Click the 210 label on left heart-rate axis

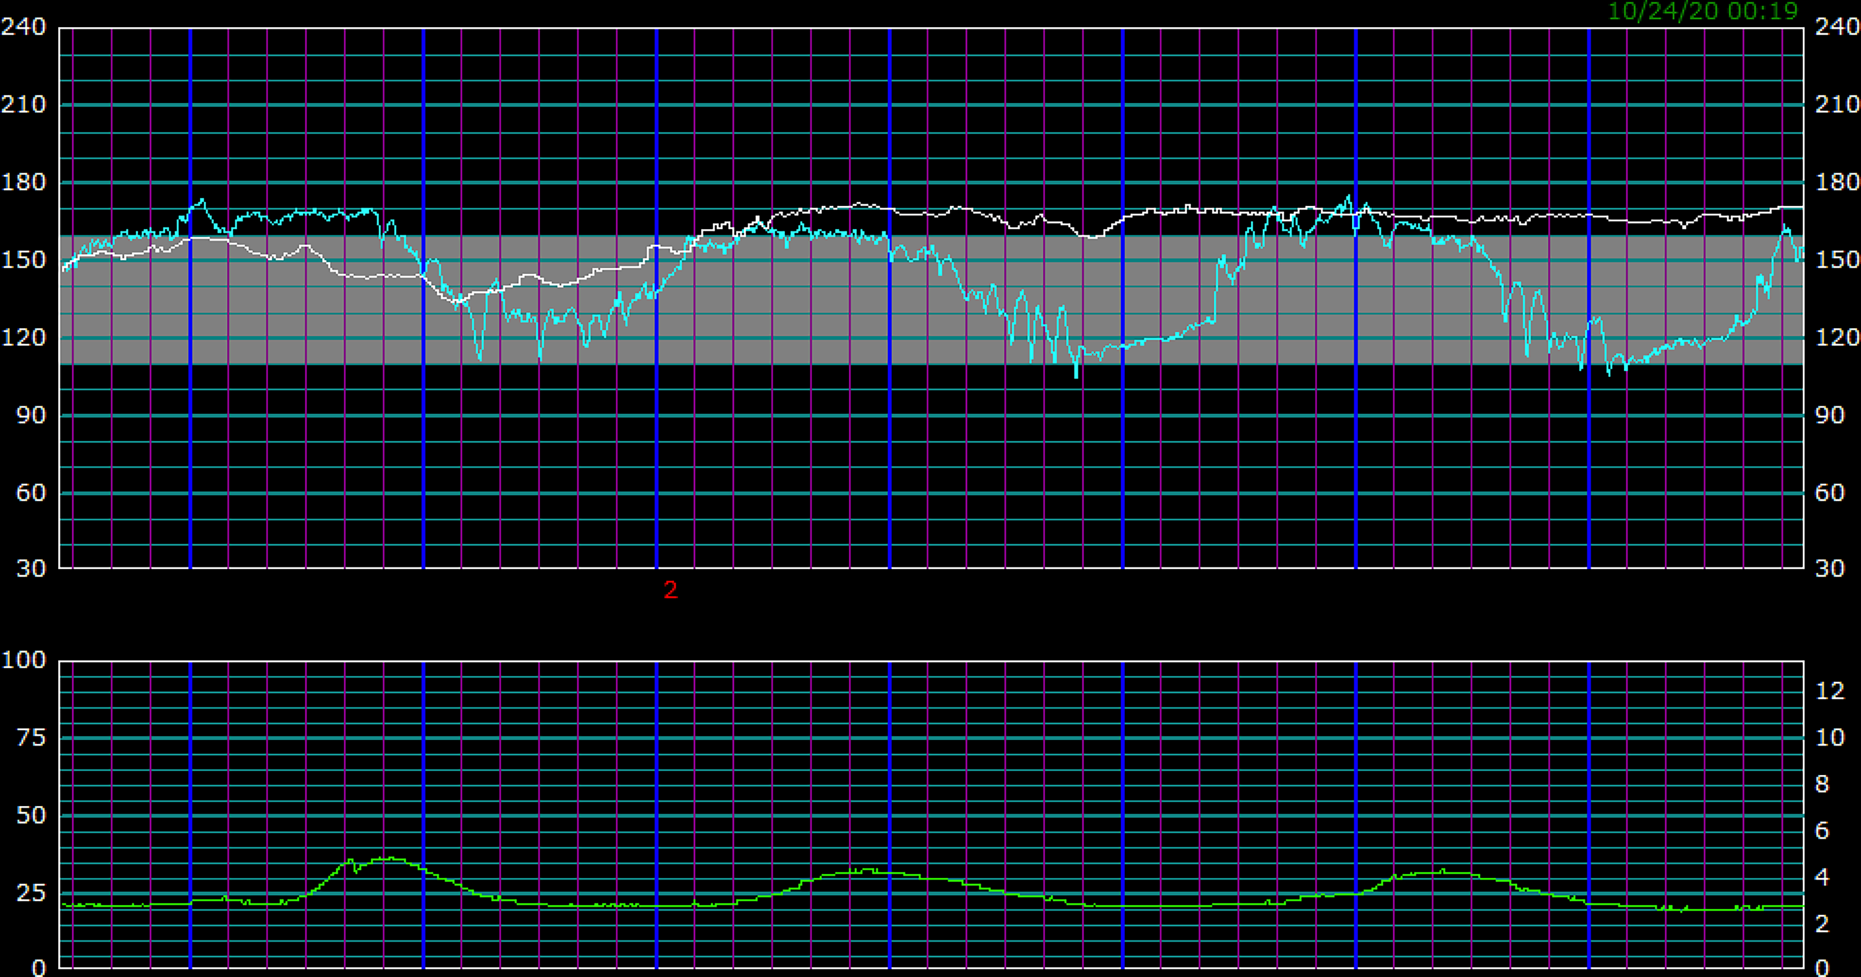click(23, 105)
